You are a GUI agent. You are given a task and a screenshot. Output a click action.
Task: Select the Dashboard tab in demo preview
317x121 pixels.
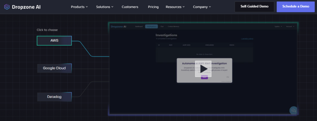click(139, 26)
